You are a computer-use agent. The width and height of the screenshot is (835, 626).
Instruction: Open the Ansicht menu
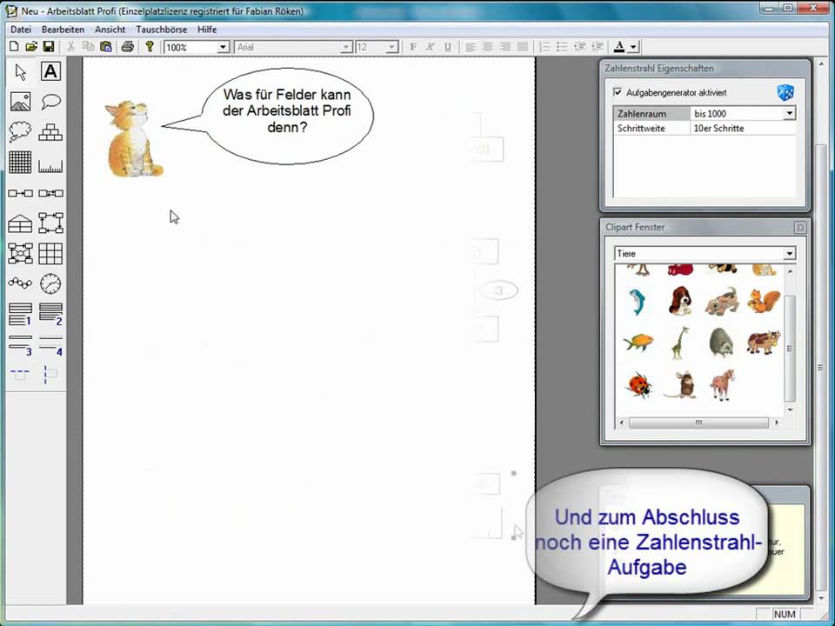[x=110, y=30]
